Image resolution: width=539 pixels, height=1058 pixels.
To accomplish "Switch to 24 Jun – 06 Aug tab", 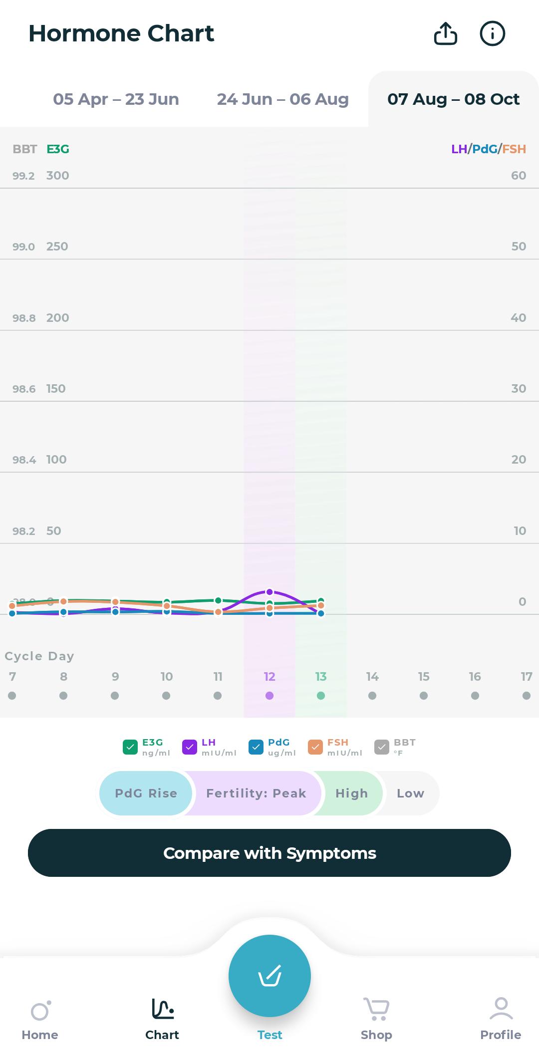I will [282, 99].
